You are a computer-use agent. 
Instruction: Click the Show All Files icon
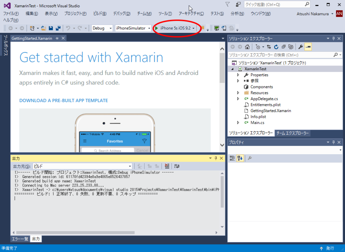(x=291, y=47)
